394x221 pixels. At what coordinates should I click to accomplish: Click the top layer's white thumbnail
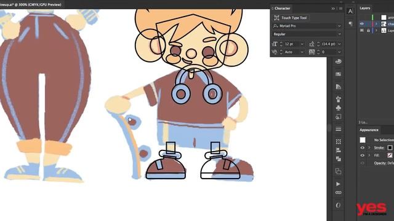click(384, 17)
